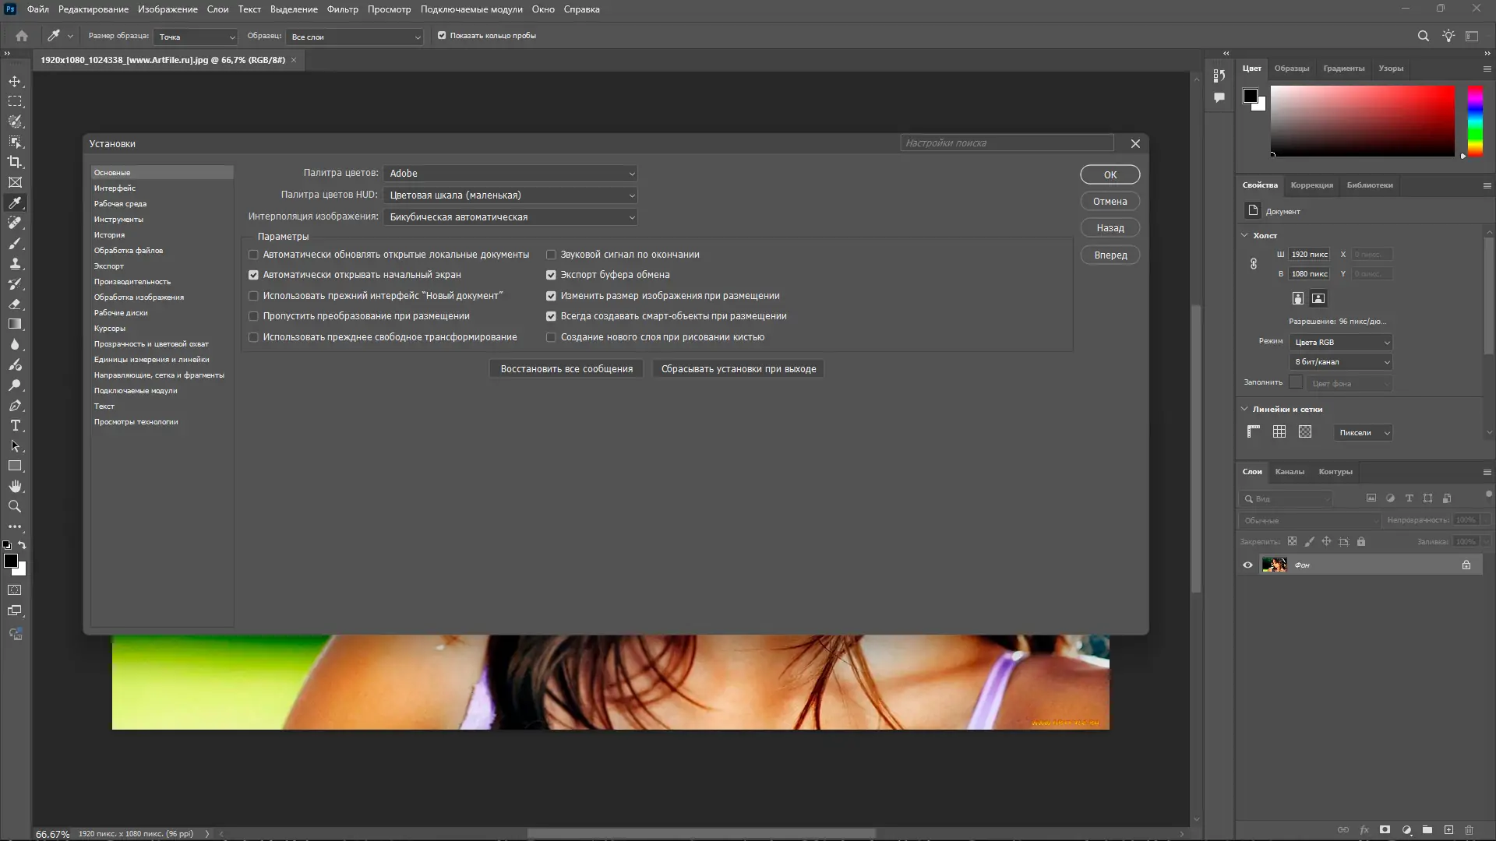Open the Фильтр menu
1496x841 pixels.
pos(342,9)
